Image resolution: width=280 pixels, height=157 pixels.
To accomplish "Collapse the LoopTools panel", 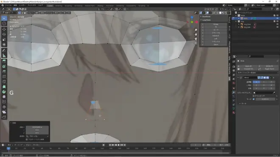I will [201, 20].
